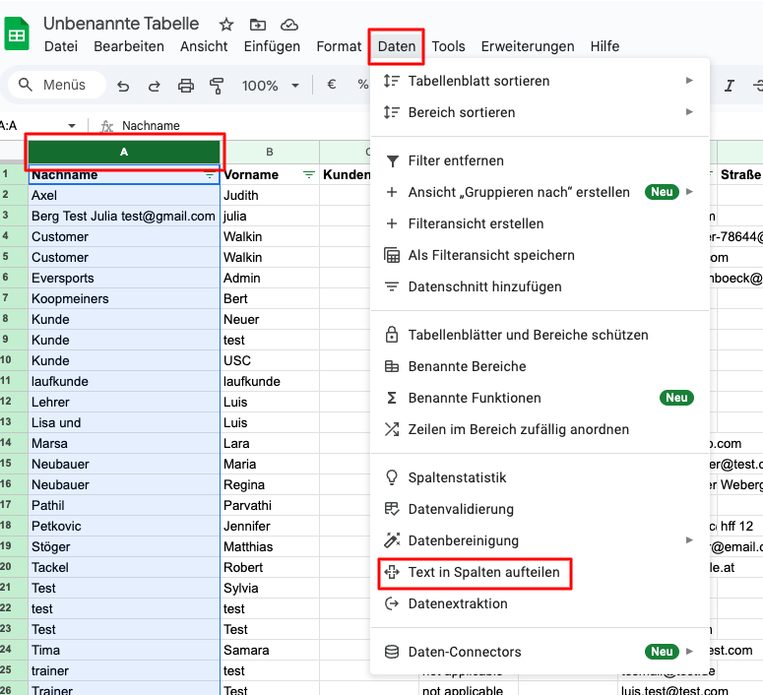
Task: Open the Ansicht menu
Action: 204,46
